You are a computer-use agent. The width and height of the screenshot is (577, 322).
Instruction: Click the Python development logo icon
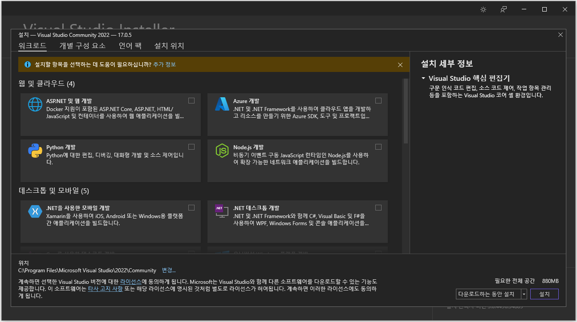[x=35, y=151]
